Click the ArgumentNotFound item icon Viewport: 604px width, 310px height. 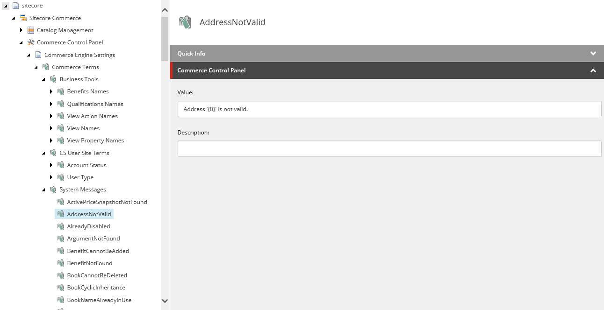click(61, 238)
